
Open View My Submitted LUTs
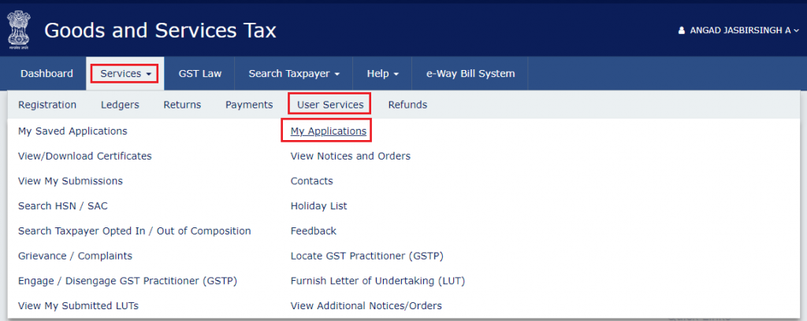78,306
